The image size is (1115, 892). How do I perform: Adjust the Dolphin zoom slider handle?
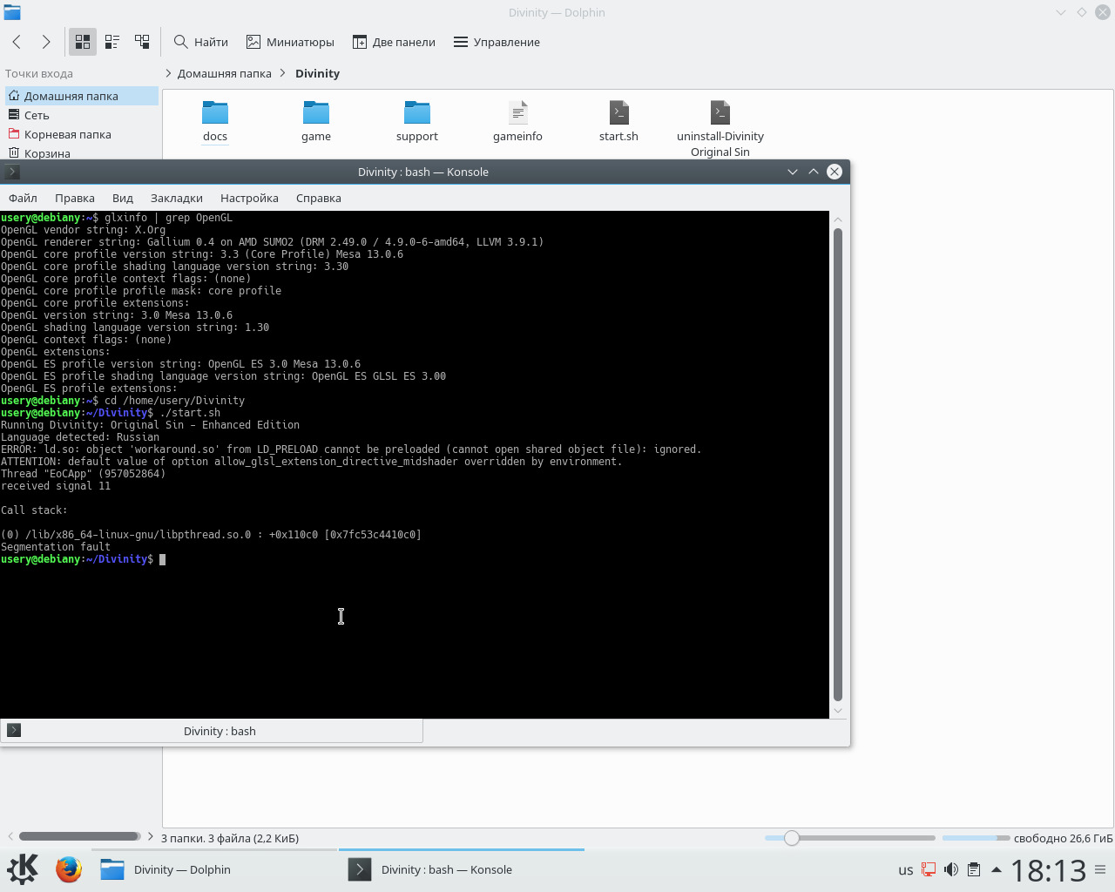click(x=792, y=838)
